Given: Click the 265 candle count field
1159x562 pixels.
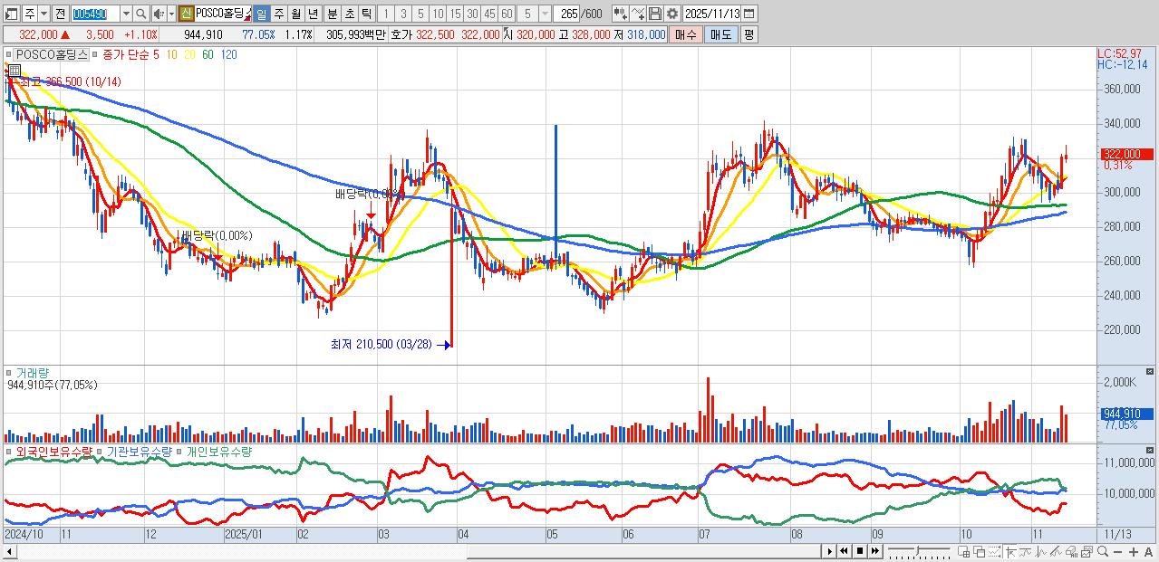Looking at the screenshot, I should [568, 14].
